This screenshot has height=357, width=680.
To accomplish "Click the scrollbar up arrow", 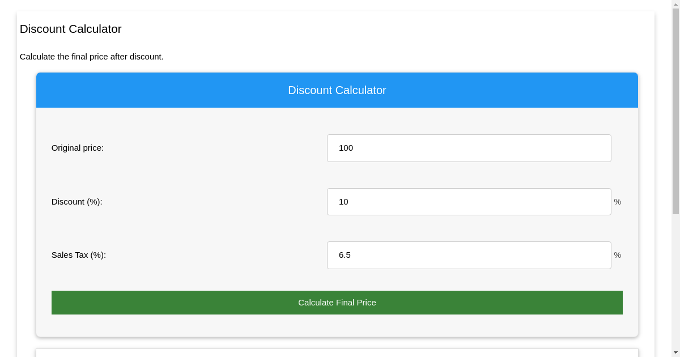I will [x=676, y=3].
